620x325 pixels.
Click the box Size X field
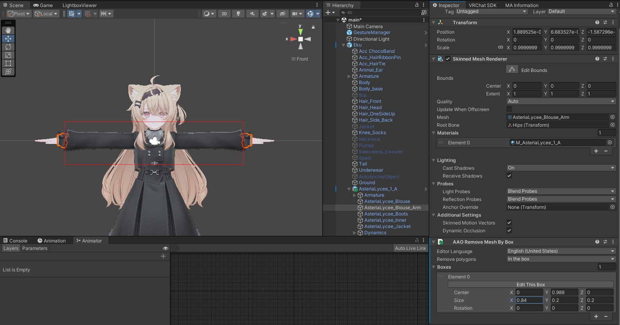[x=529, y=300]
